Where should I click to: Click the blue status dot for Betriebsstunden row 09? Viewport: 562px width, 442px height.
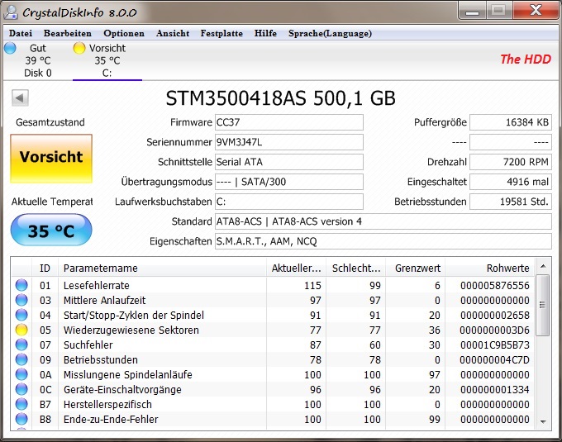[x=21, y=359]
